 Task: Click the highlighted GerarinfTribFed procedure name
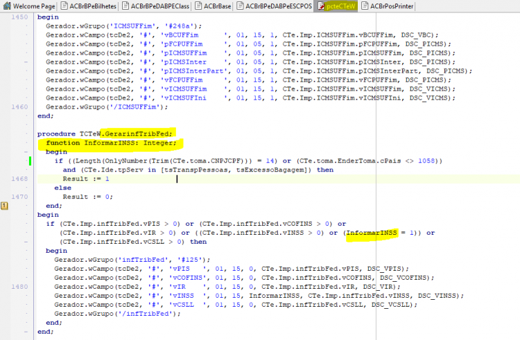click(x=137, y=134)
